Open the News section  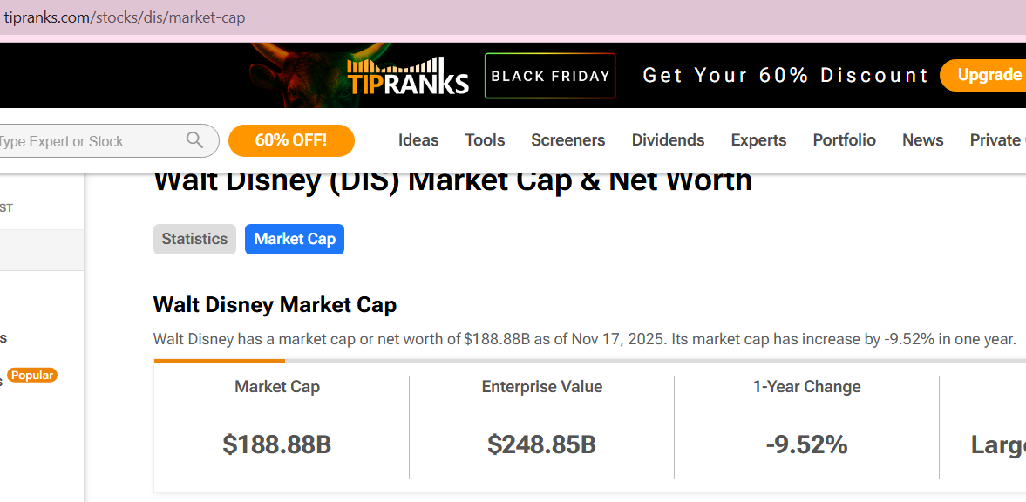(922, 140)
